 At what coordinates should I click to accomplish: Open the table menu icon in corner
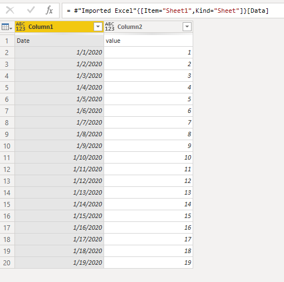coord(7,27)
